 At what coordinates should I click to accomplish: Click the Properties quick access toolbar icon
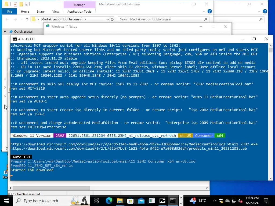point(15,4)
